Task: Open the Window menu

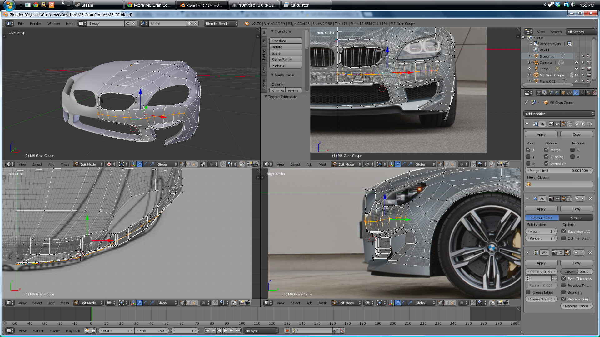Action: [x=53, y=23]
